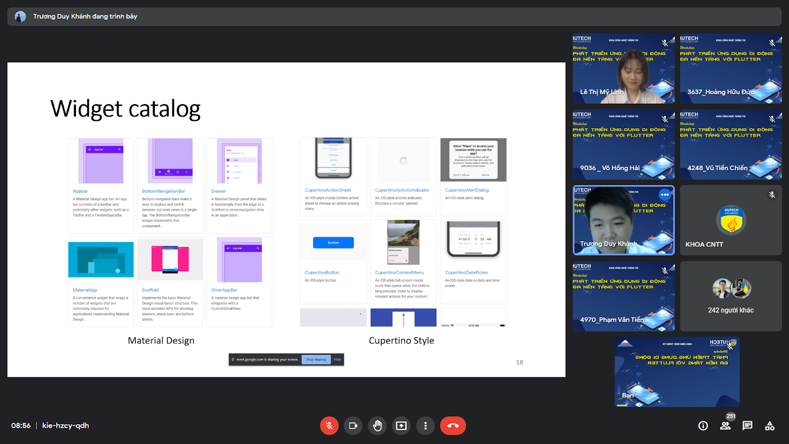Click the Material Design caption text
This screenshot has width=789, height=444.
(x=161, y=340)
